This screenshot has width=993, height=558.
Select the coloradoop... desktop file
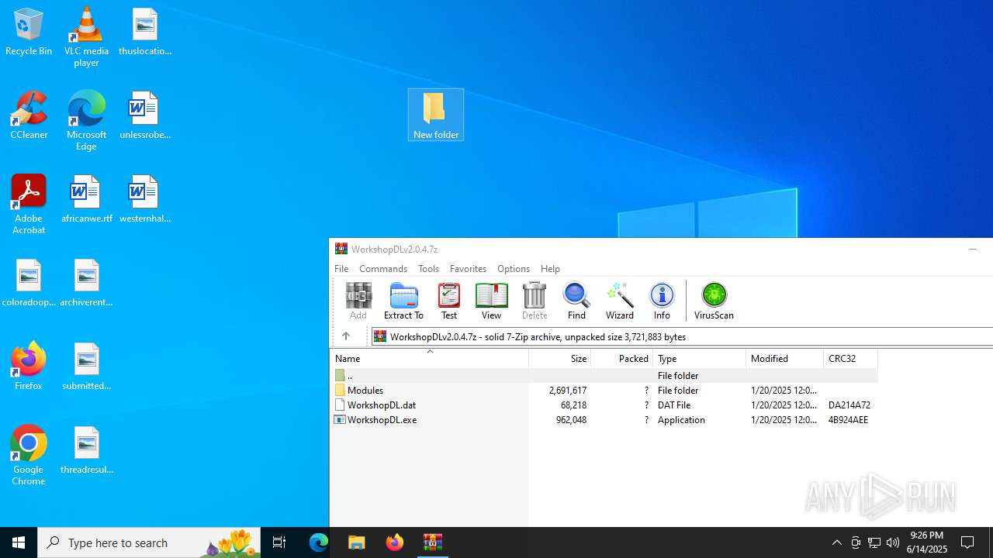[29, 283]
